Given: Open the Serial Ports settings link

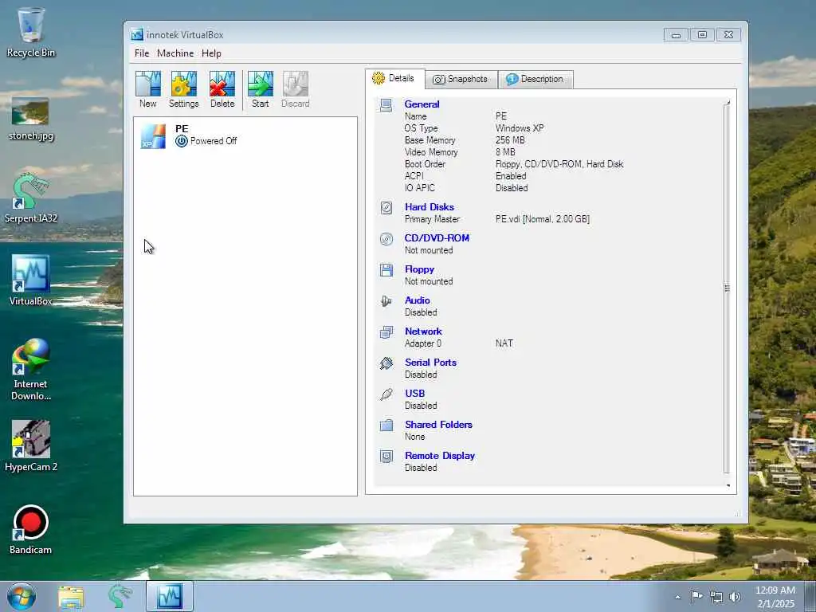Looking at the screenshot, I should point(430,363).
